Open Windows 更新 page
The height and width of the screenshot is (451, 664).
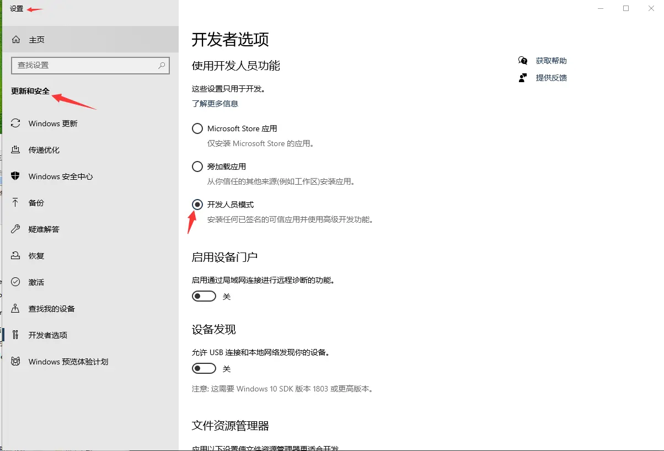[x=90, y=124]
